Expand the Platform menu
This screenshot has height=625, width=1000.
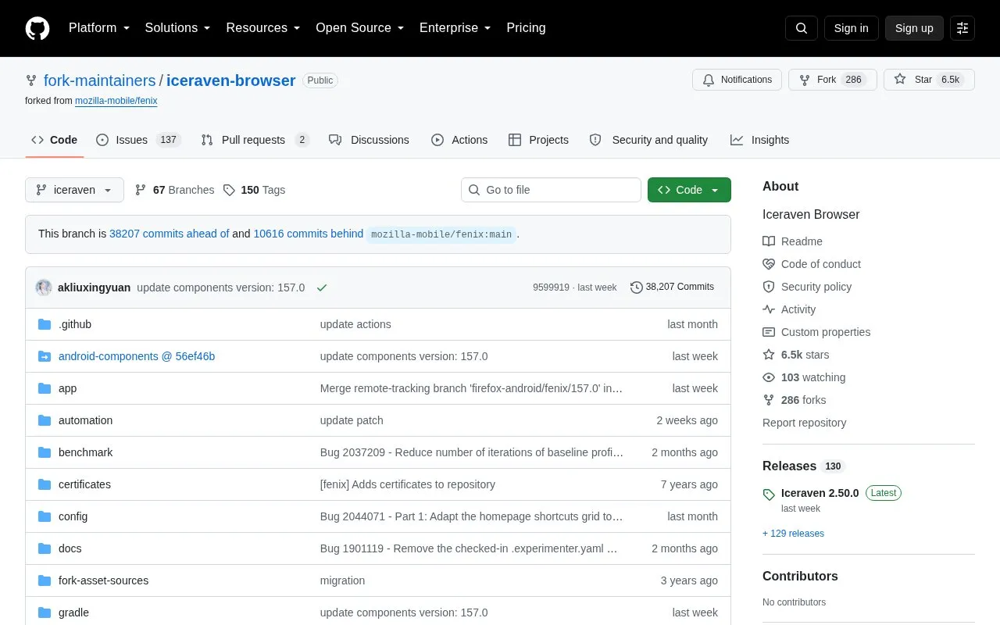pos(99,28)
